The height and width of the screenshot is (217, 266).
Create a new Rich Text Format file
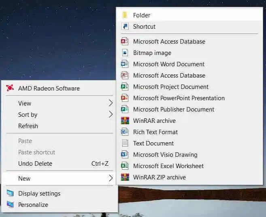coord(189,132)
